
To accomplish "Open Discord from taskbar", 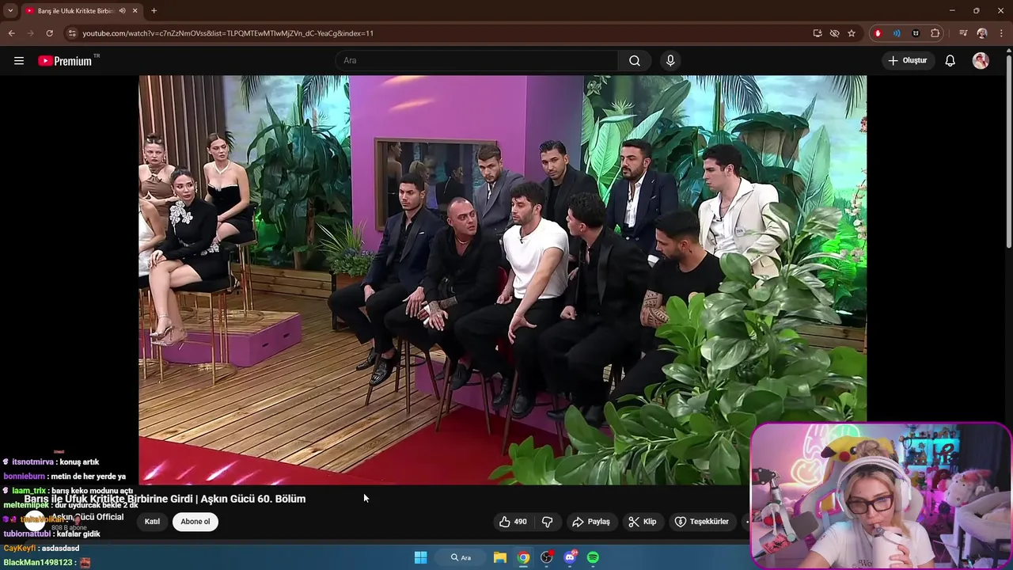I will pyautogui.click(x=570, y=557).
